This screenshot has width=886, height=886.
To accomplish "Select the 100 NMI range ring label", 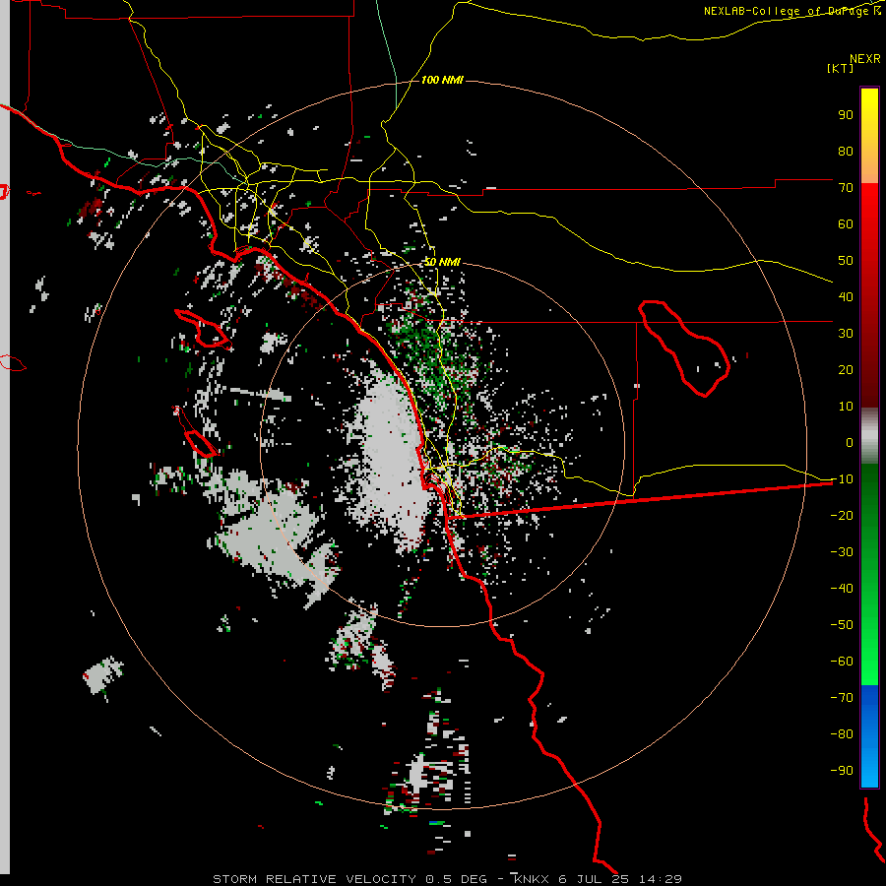I will (442, 80).
